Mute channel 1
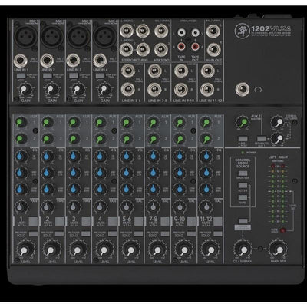The width and height of the screenshot is (307, 307). click(33, 222)
